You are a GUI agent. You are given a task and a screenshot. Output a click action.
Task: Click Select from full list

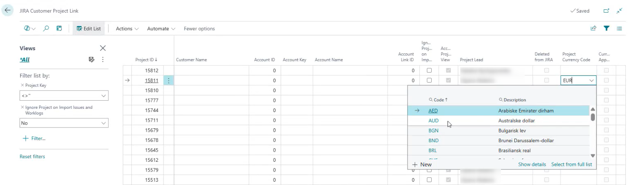pyautogui.click(x=572, y=165)
